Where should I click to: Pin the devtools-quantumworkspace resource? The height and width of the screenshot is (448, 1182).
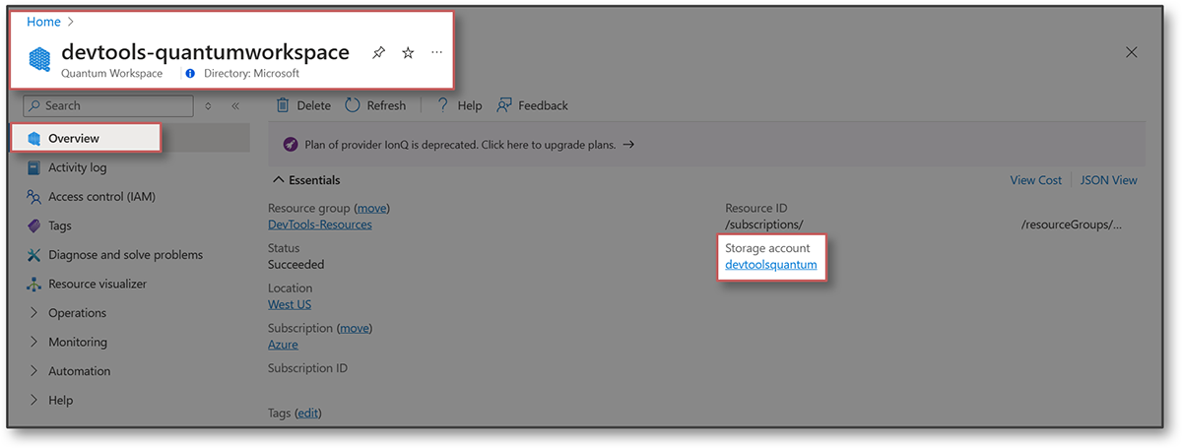click(378, 53)
